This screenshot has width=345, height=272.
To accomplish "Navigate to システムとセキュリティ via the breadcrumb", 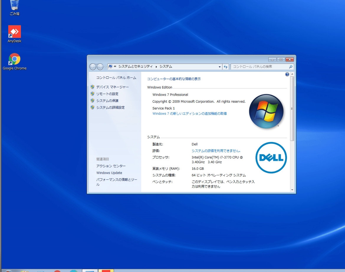I will tap(136, 67).
